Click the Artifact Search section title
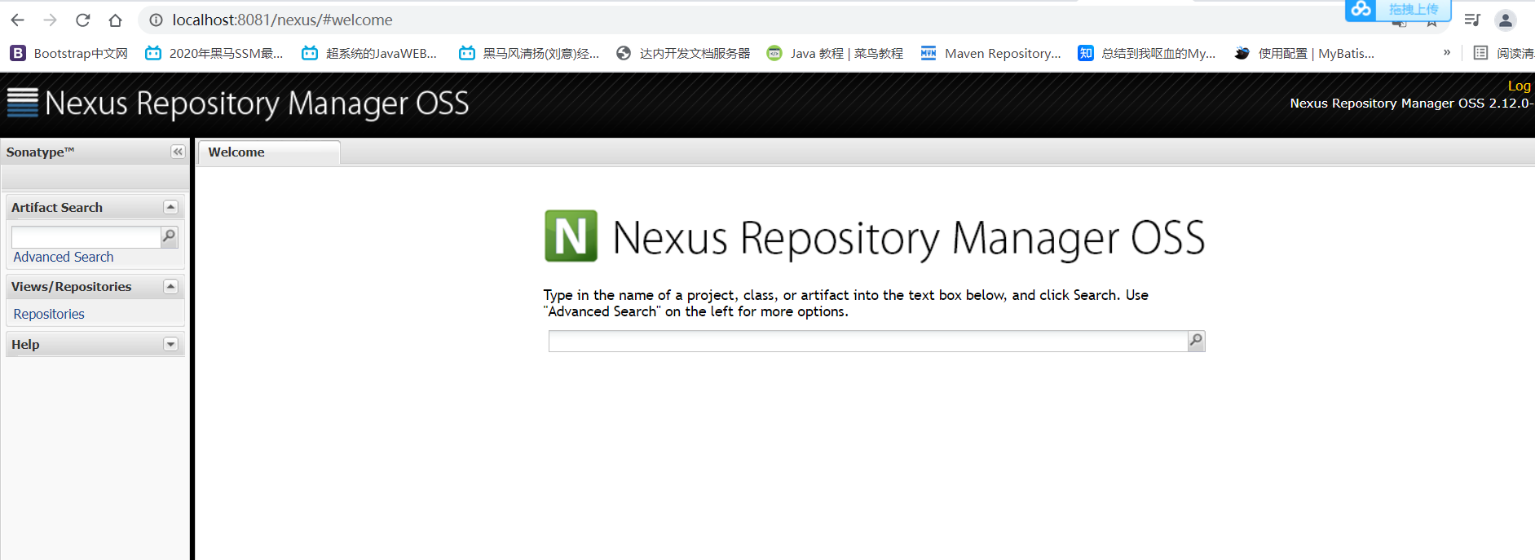This screenshot has width=1535, height=560. [57, 207]
